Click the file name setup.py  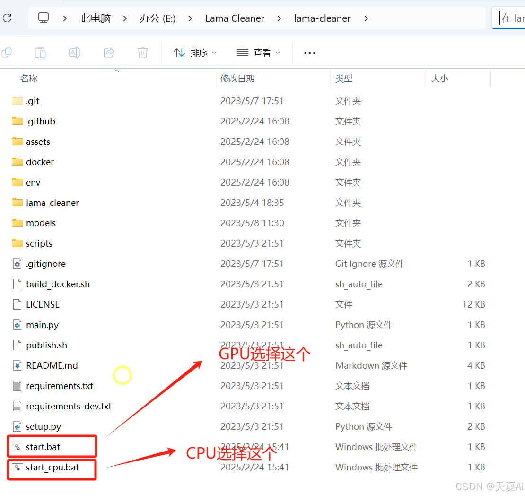tap(44, 426)
